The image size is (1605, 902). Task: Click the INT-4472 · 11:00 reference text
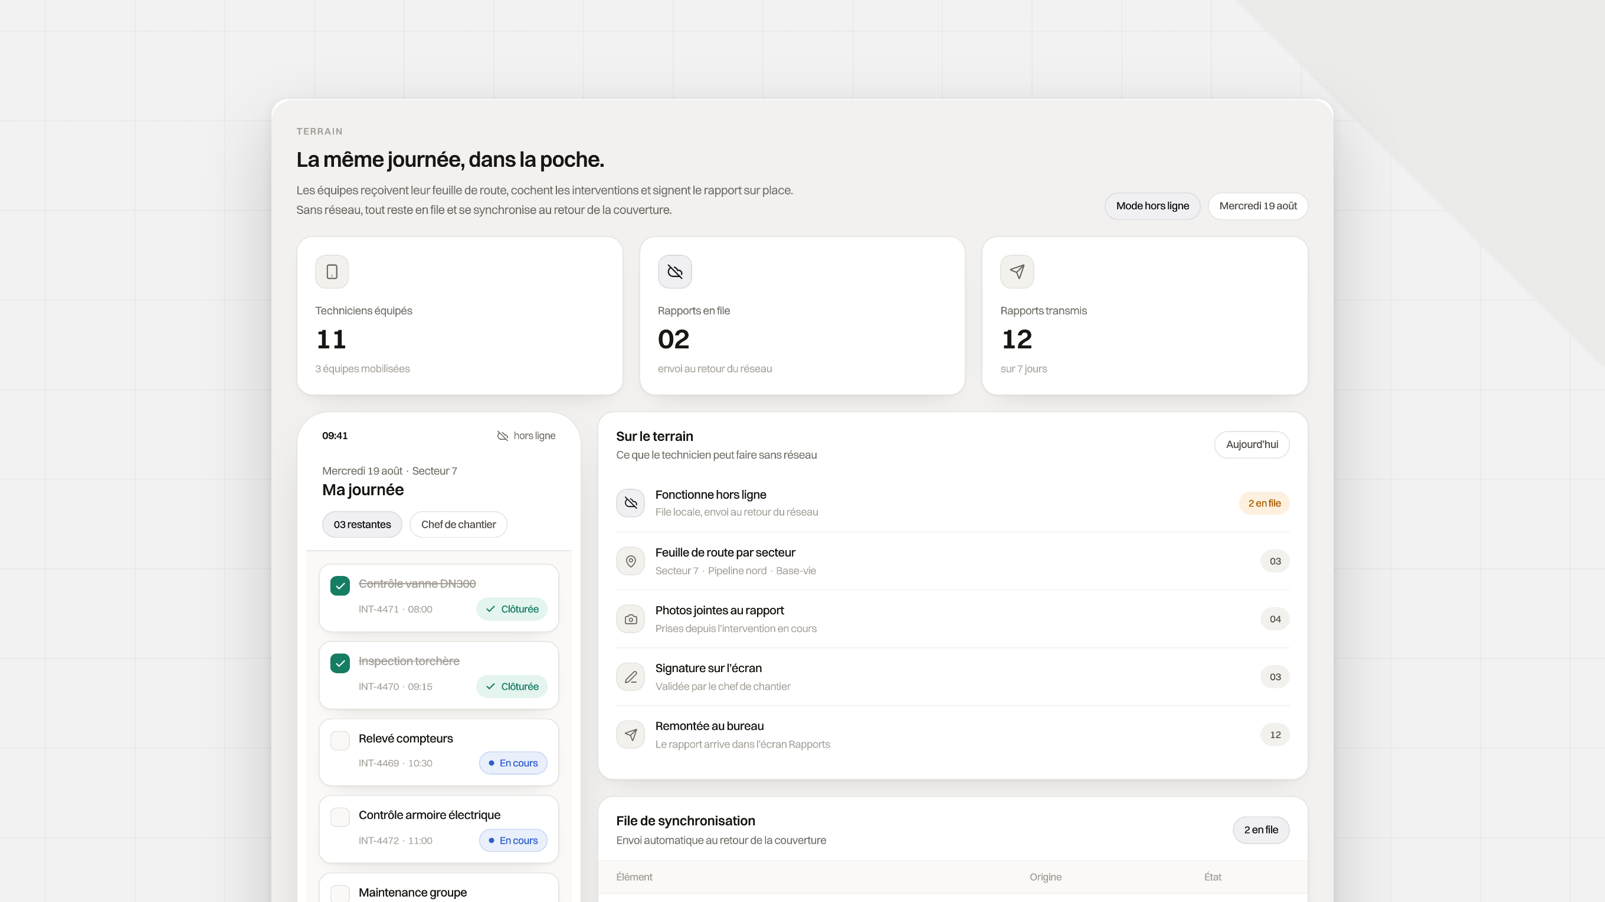(395, 840)
